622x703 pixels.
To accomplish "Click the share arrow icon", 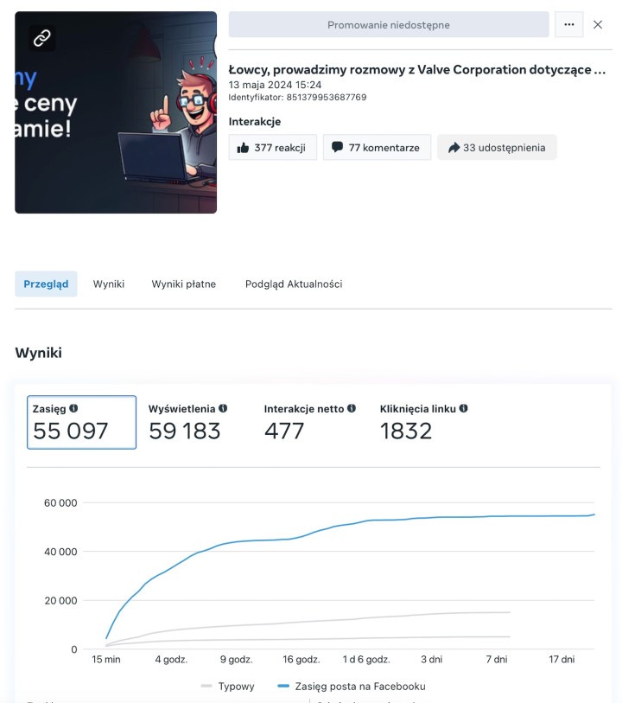I will pyautogui.click(x=454, y=148).
